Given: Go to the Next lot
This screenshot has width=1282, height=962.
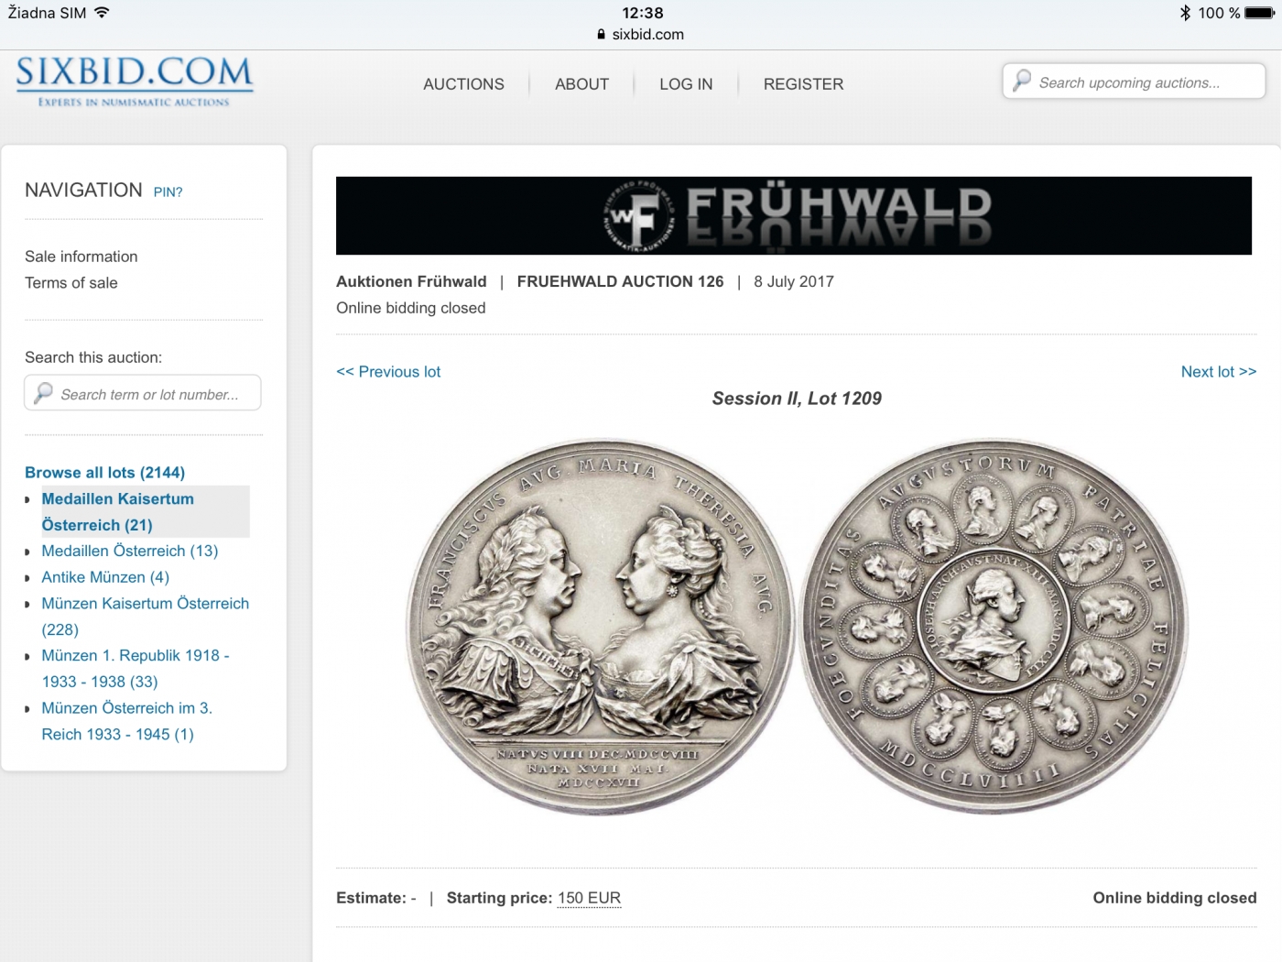Looking at the screenshot, I should coord(1218,372).
